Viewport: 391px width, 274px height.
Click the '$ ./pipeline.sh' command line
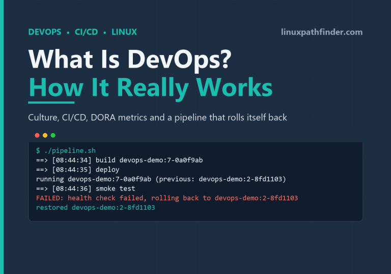coord(66,151)
